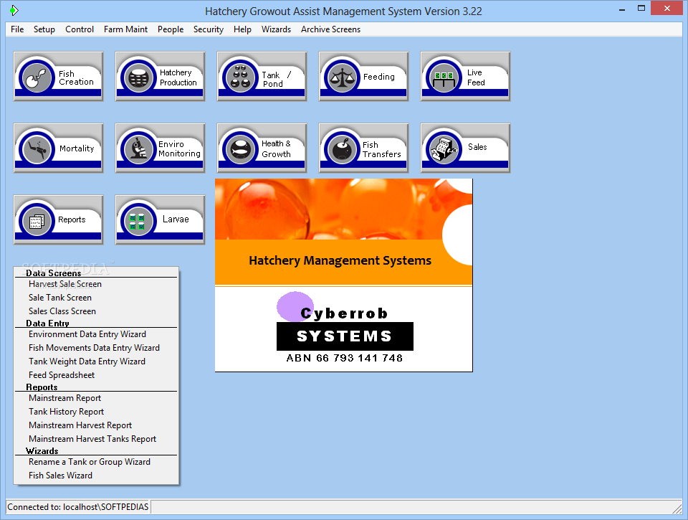Open the Wizards menu
Screen dimensions: 688x520
pos(276,29)
